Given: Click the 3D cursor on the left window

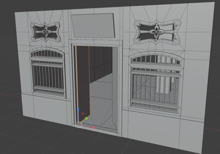Looking at the screenshot, I should click(35, 56).
